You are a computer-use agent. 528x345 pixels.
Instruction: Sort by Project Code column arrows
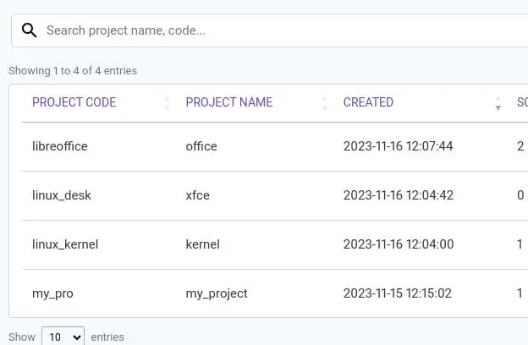[167, 103]
